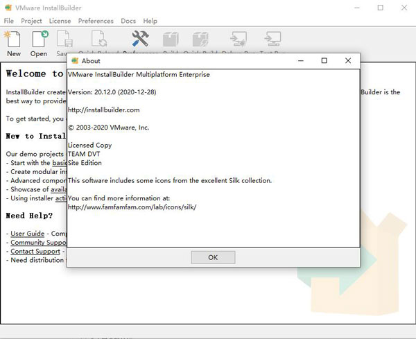
Task: Click the Licensed Copy text
Action: 89,145
